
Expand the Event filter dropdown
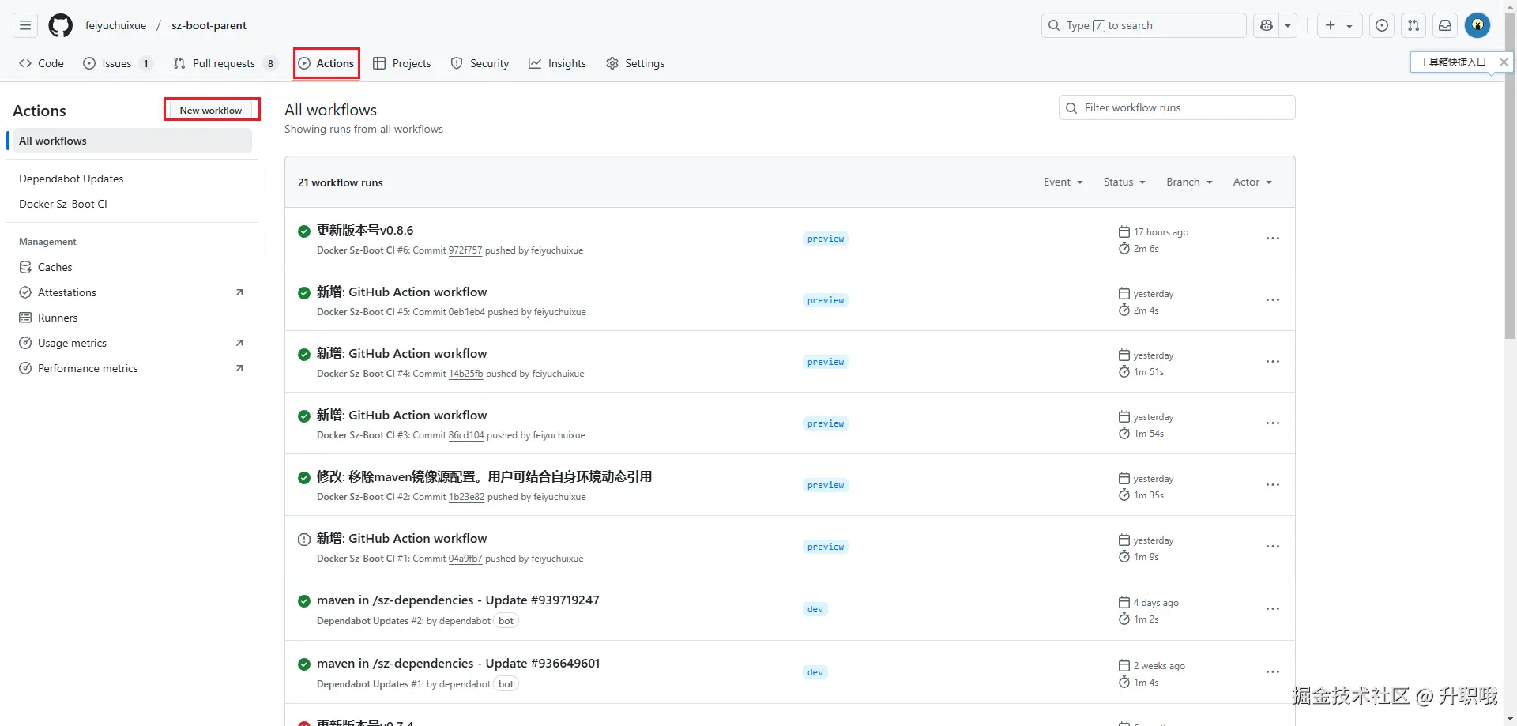click(x=1063, y=182)
